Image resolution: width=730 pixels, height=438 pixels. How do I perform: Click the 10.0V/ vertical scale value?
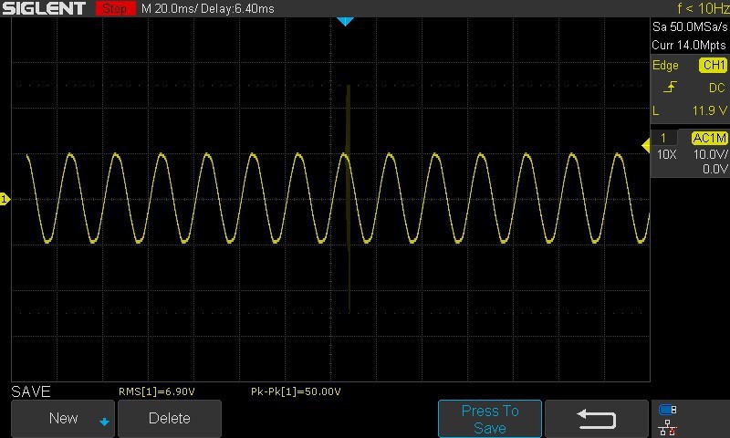[x=710, y=154]
